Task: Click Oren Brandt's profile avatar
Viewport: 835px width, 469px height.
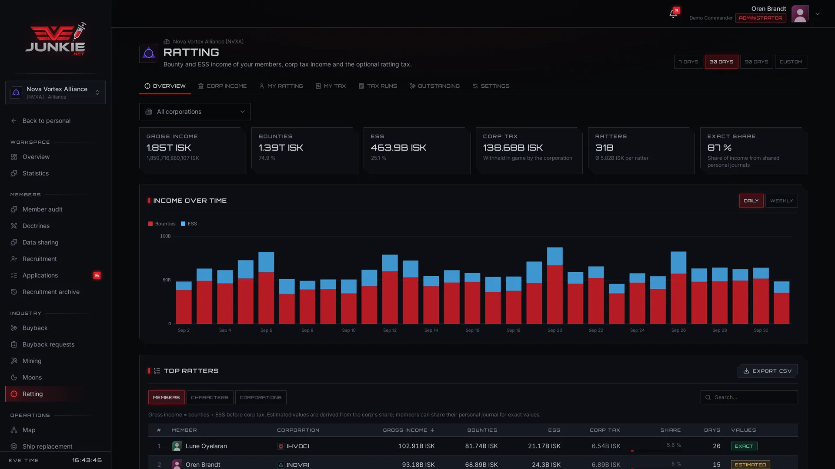Action: (800, 14)
